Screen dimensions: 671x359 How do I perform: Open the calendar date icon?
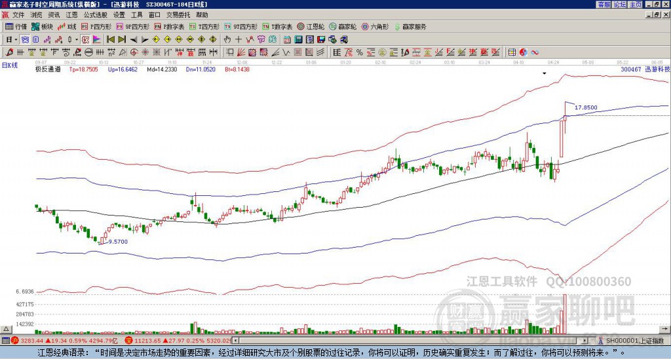pyautogui.click(x=287, y=40)
